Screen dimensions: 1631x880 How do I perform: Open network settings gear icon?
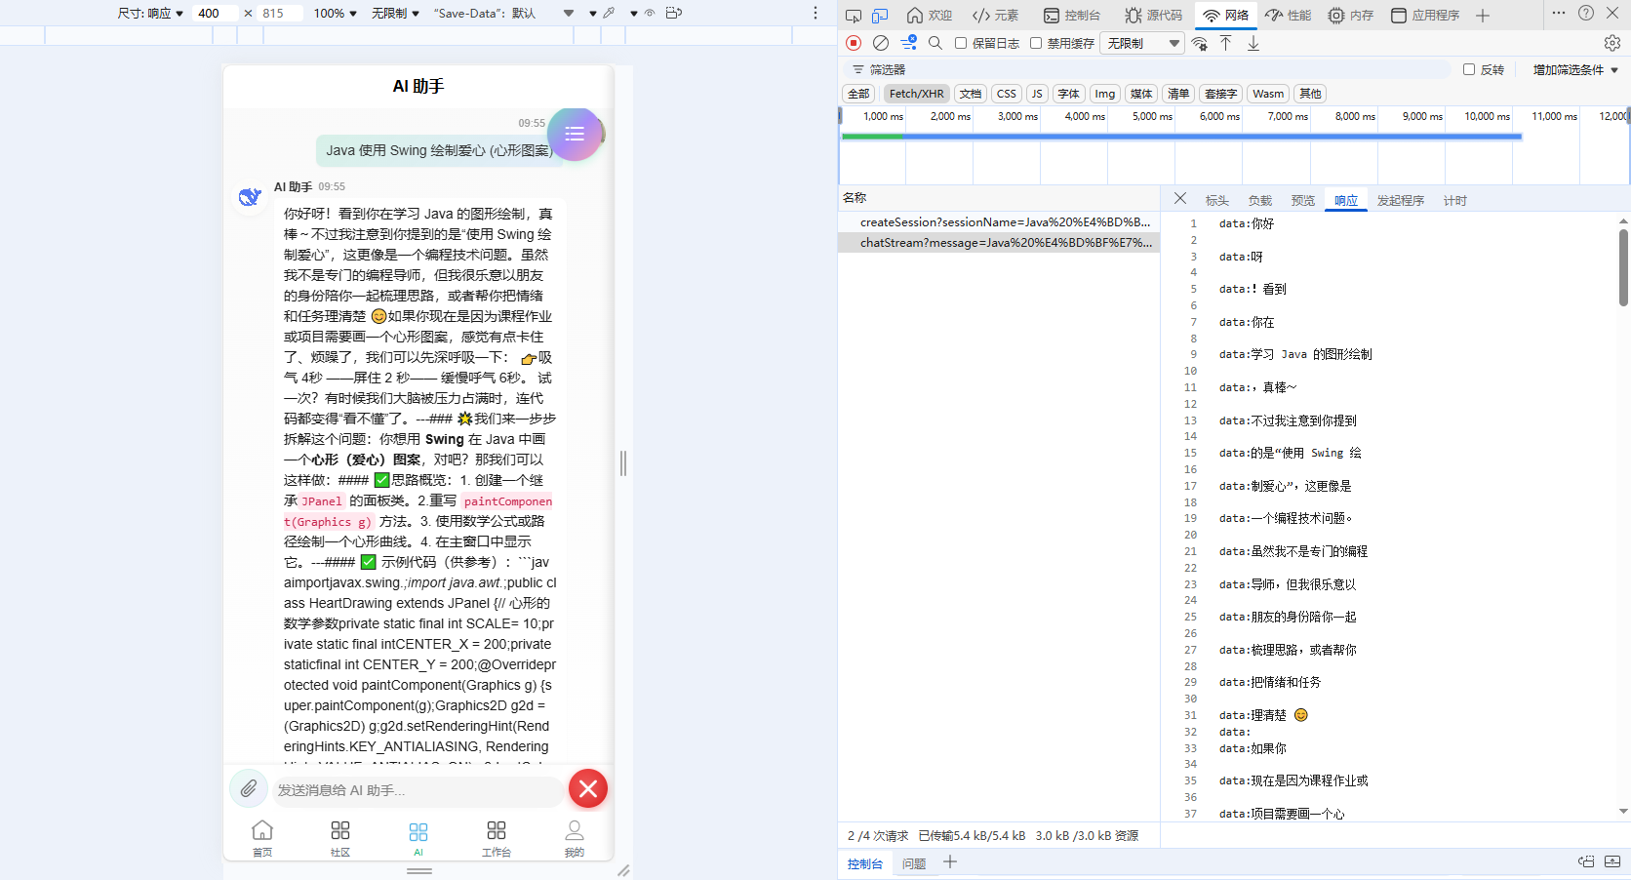tap(1612, 43)
